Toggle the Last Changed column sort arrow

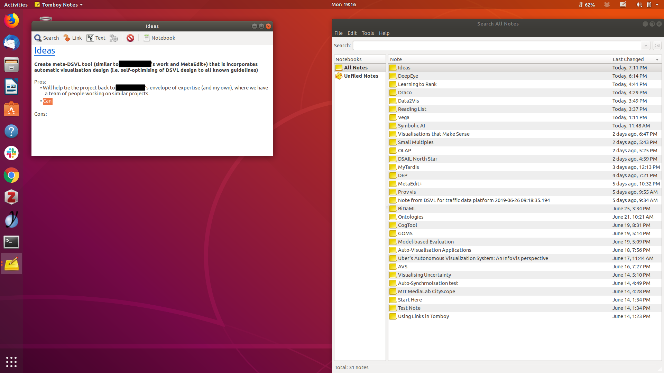(657, 59)
